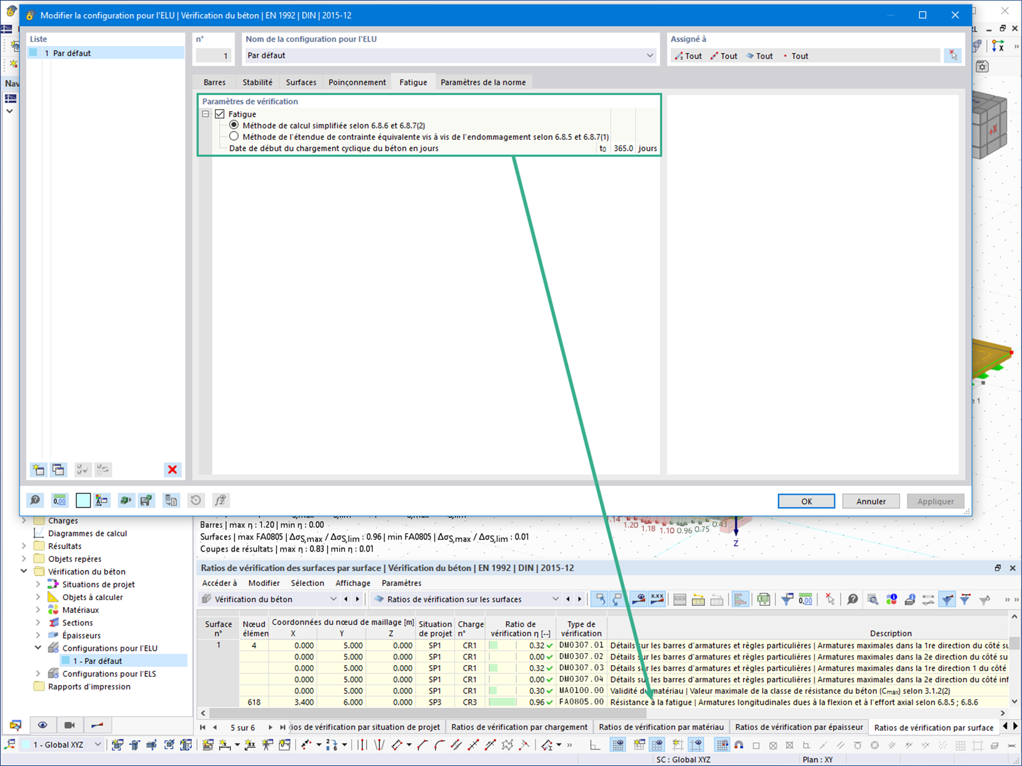
Task: Open the configuration name dropdown showing Par défaut
Action: pos(450,56)
